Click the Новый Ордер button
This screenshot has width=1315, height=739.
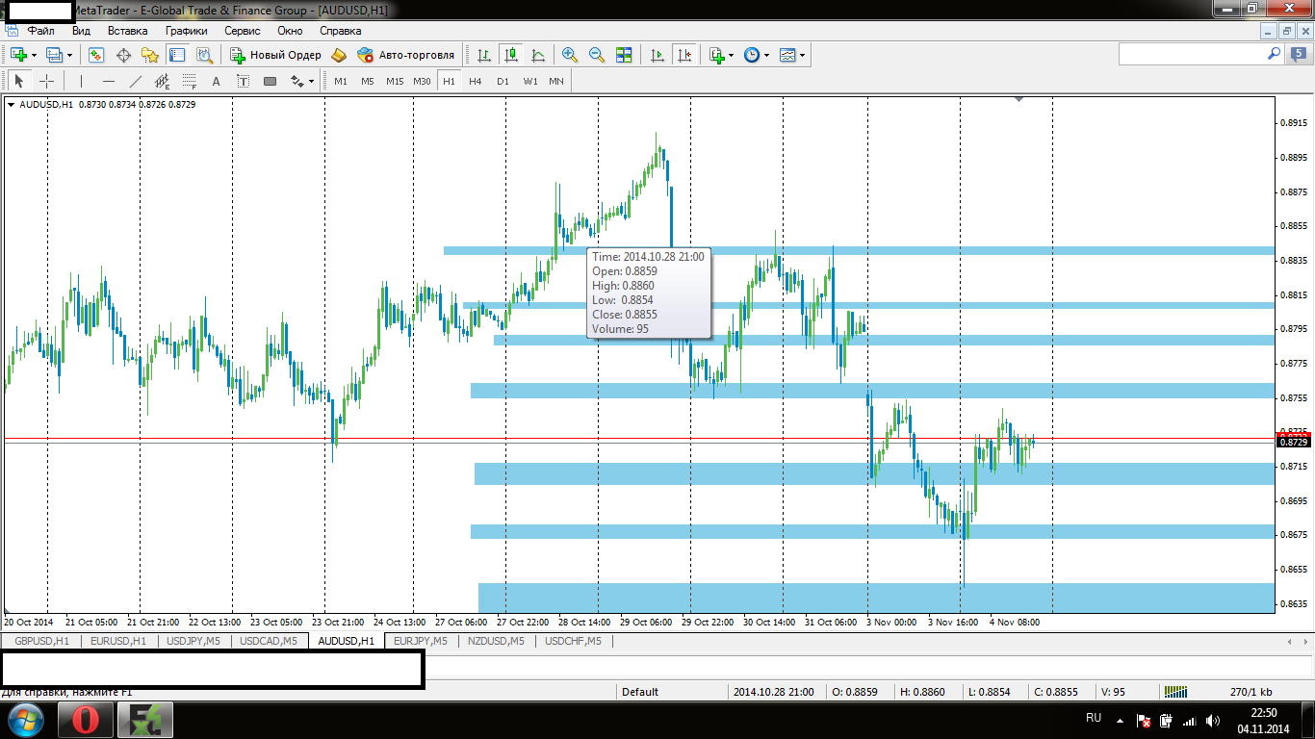tap(275, 55)
